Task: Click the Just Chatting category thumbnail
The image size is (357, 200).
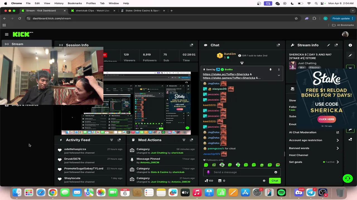Action: [x=293, y=65]
